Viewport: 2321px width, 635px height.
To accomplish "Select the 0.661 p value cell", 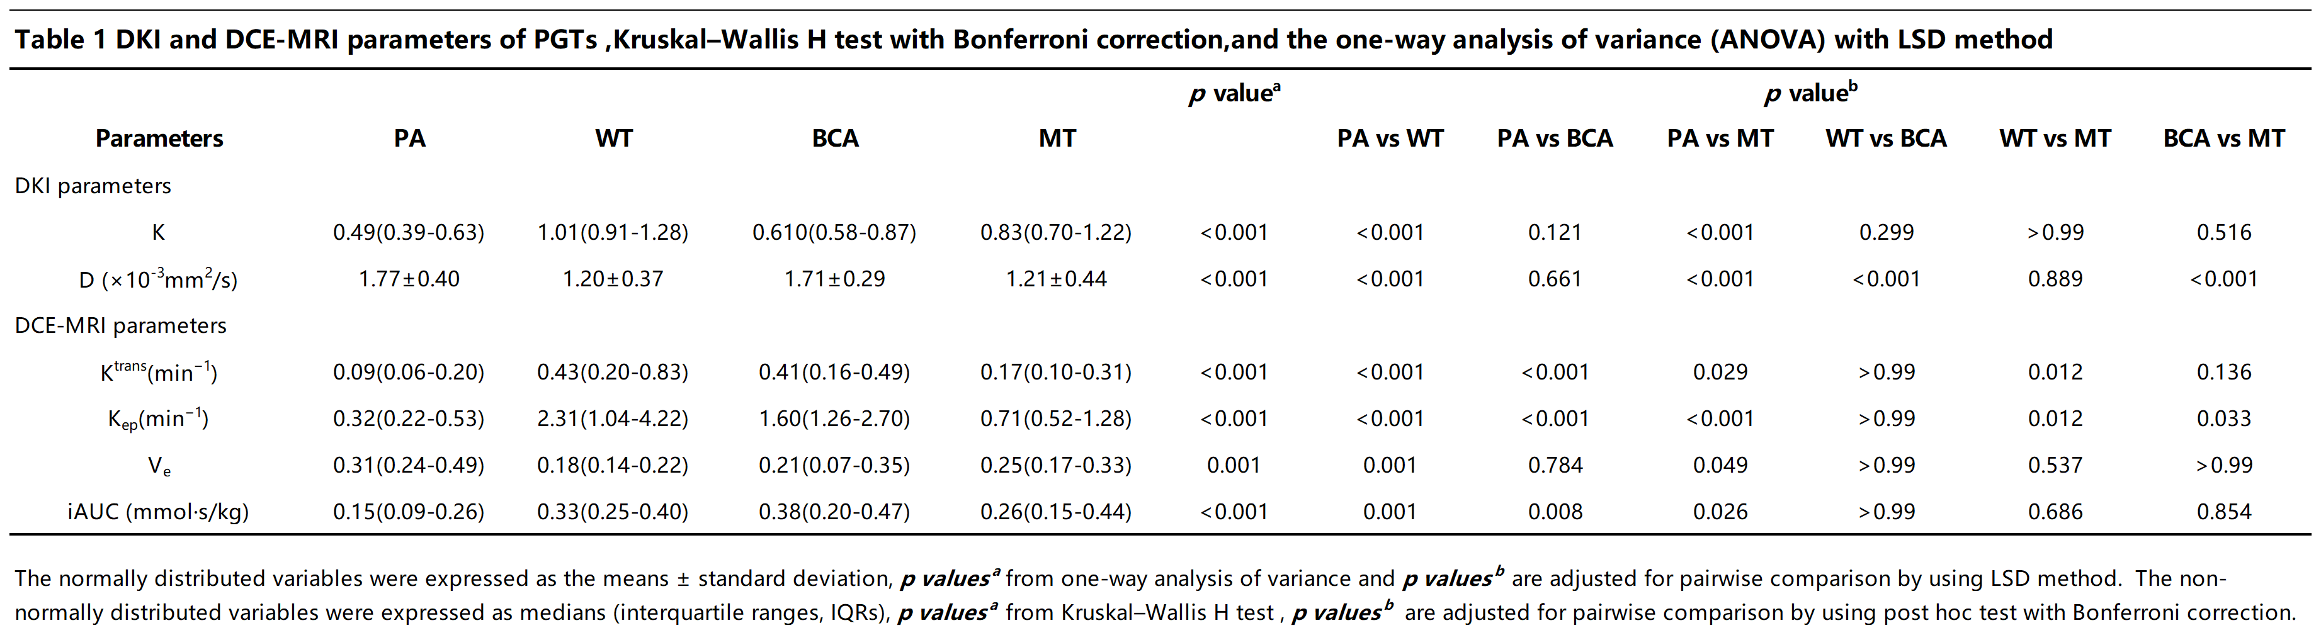I will (1555, 279).
